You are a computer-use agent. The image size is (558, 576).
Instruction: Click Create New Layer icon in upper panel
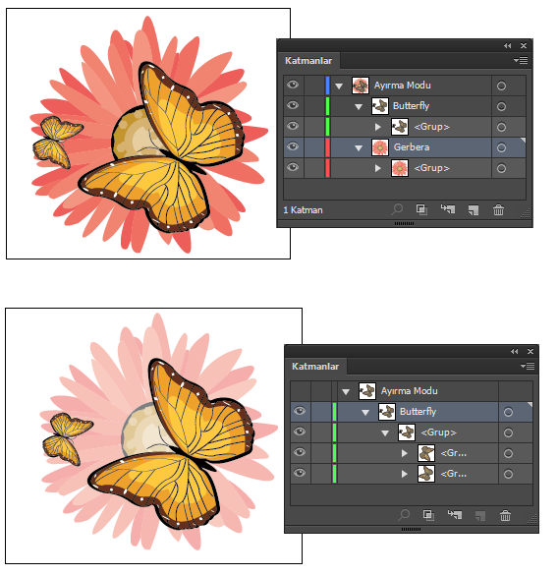[x=474, y=210]
